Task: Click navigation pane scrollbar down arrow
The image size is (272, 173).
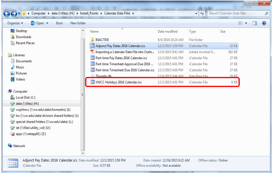Action: coord(83,153)
